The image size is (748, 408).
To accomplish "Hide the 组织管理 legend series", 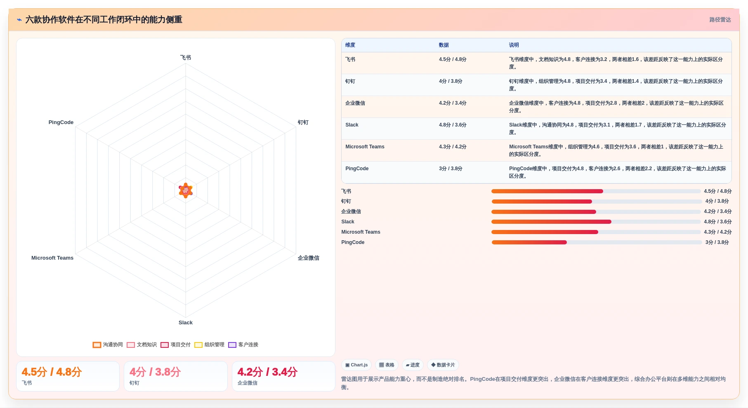I will click(x=209, y=345).
